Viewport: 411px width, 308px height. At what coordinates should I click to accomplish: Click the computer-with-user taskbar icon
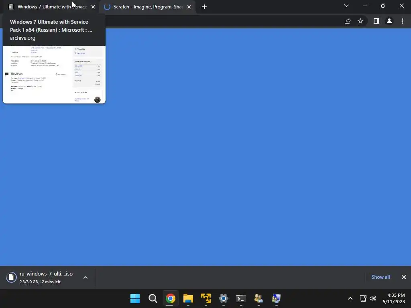click(276, 298)
